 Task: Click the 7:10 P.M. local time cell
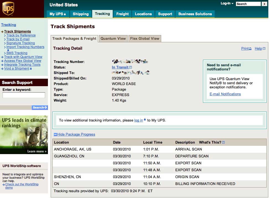click(x=151, y=156)
